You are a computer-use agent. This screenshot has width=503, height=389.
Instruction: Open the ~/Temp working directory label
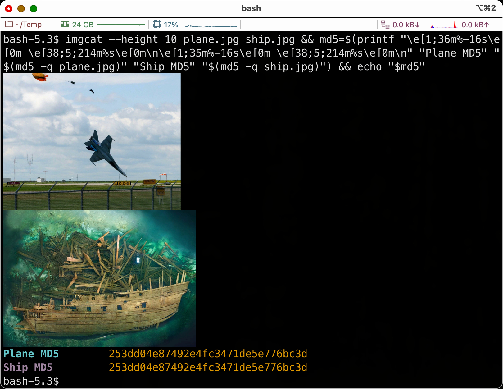(29, 25)
